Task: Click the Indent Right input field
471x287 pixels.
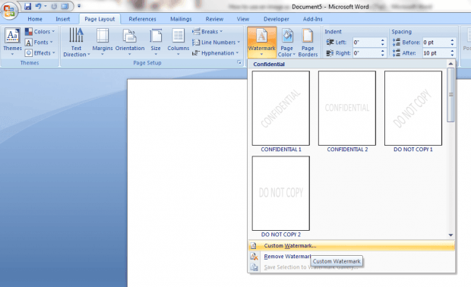Action: (x=366, y=53)
